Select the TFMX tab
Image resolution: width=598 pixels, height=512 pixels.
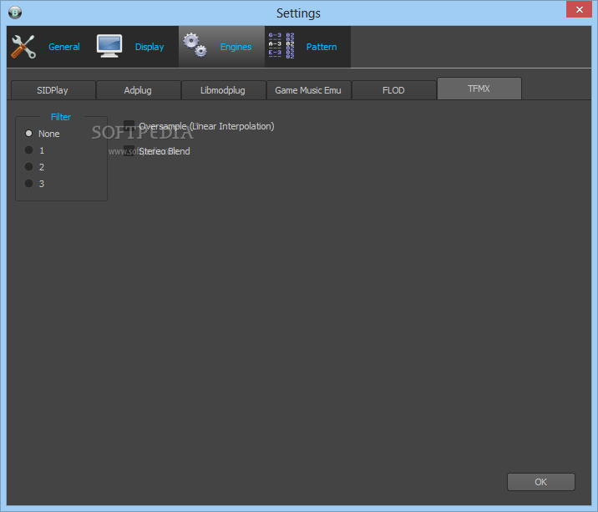click(479, 89)
